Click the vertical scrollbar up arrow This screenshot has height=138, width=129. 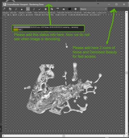[127, 12]
